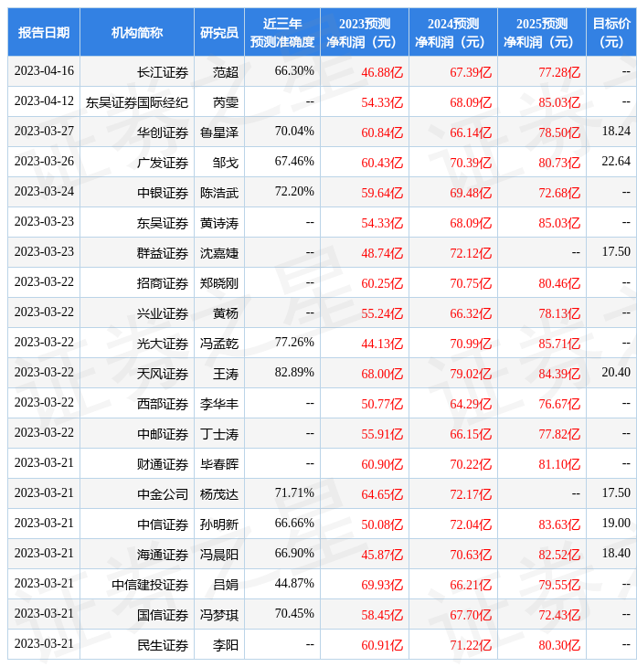Click researcher name 黄诗涛
Image resolution: width=637 pixels, height=667 pixels.
219,223
